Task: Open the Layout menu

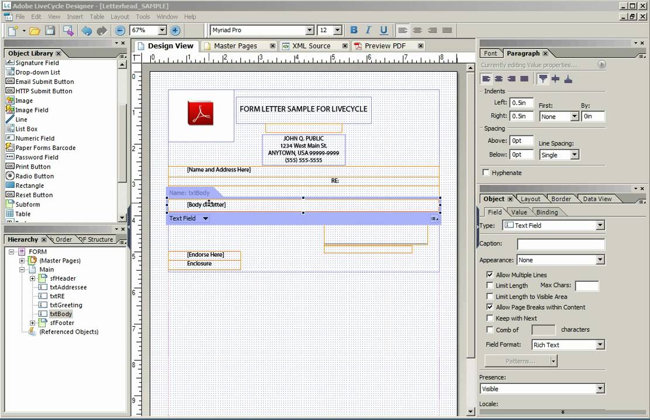Action: pos(120,16)
